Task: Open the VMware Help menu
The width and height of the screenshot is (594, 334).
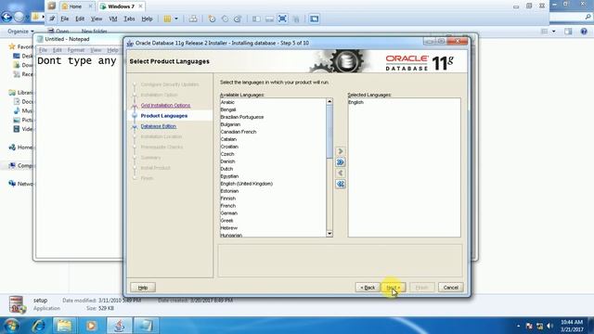Action: coord(147,19)
